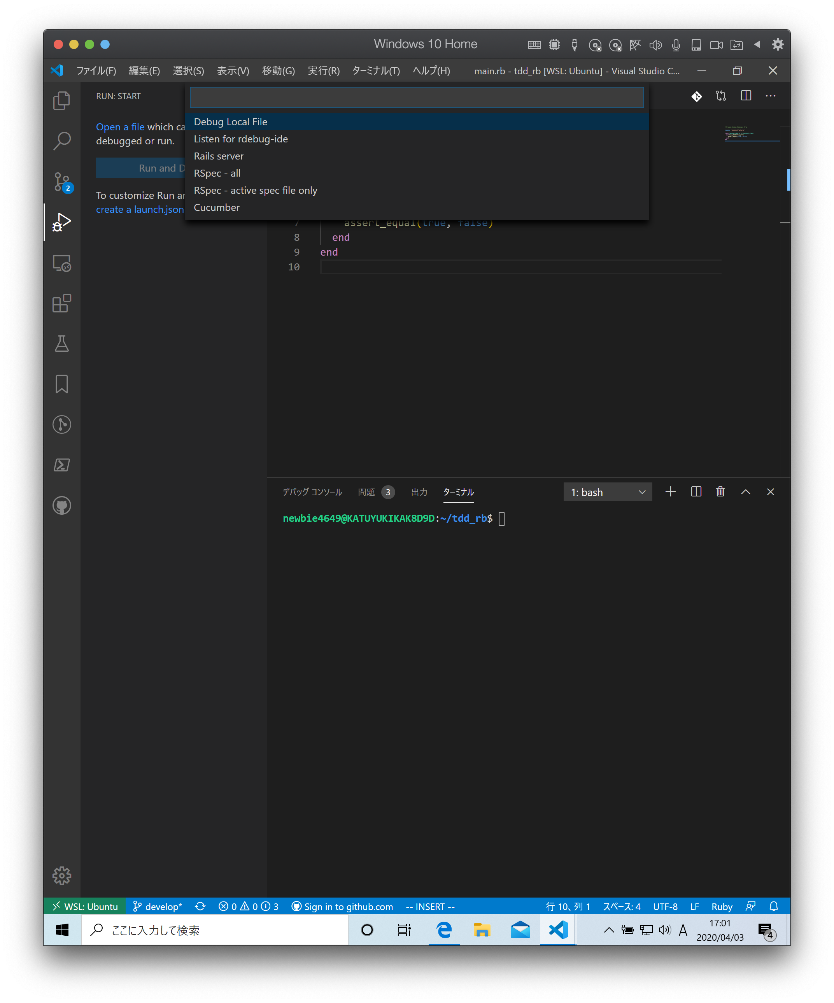Viewport: 834px width, 1003px height.
Task: Click the split editor icon
Action: pyautogui.click(x=746, y=96)
